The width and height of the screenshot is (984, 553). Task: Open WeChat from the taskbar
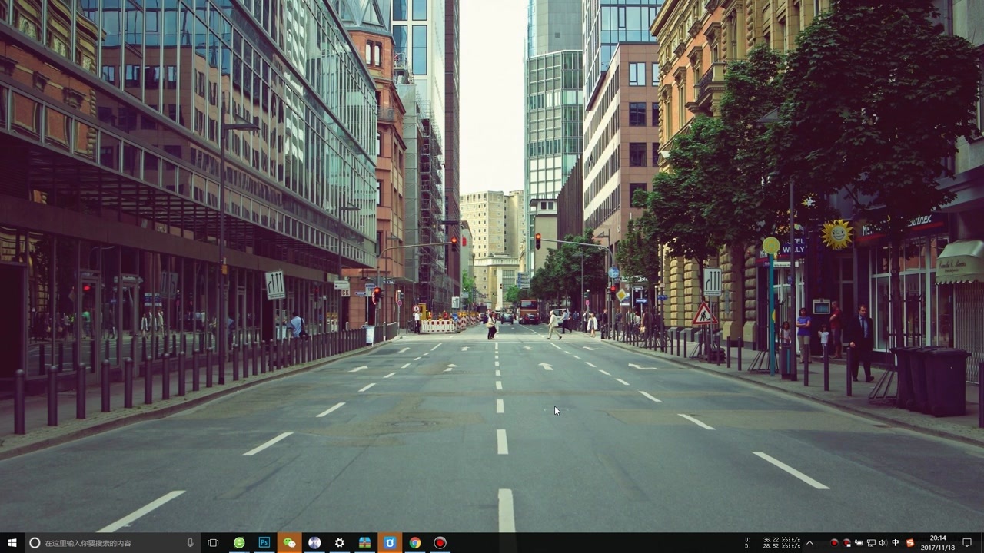point(289,543)
